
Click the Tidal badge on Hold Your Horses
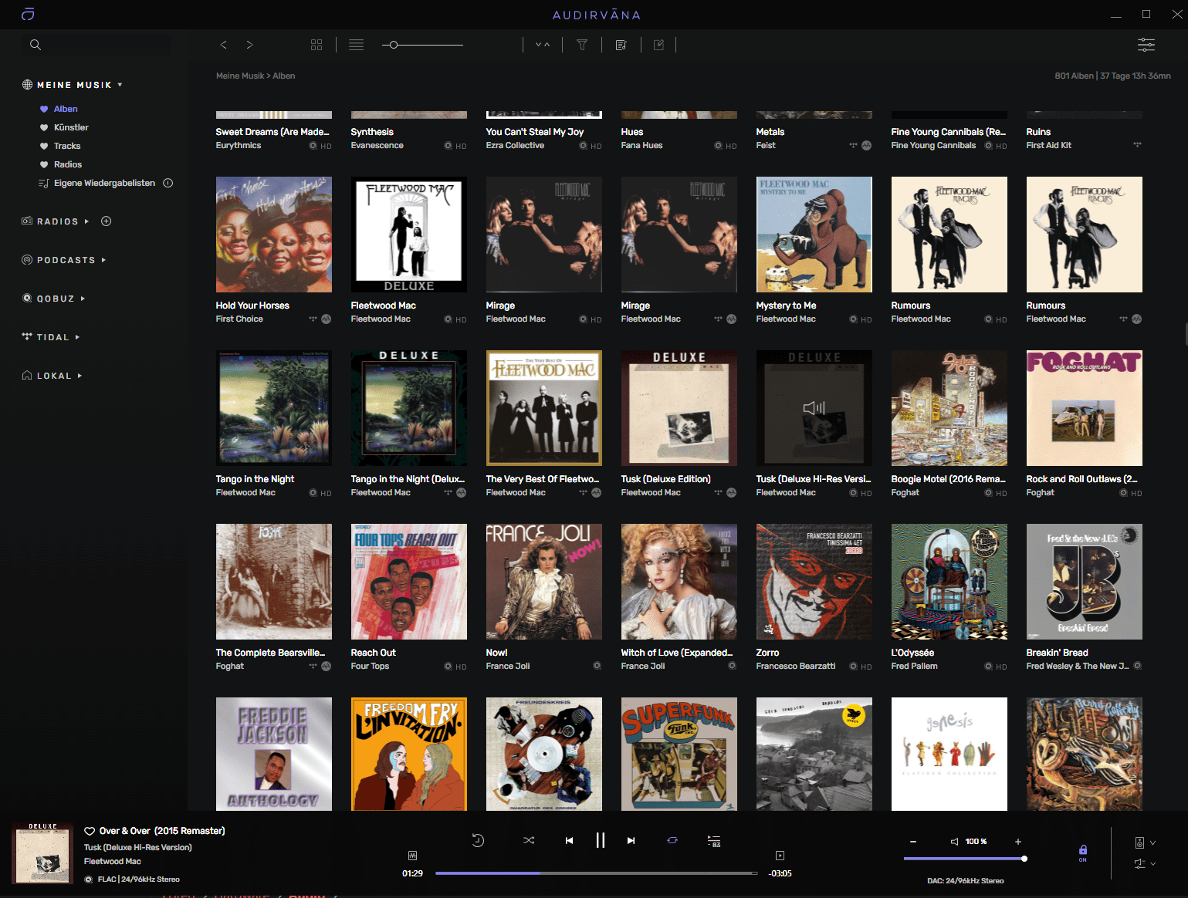click(x=313, y=319)
